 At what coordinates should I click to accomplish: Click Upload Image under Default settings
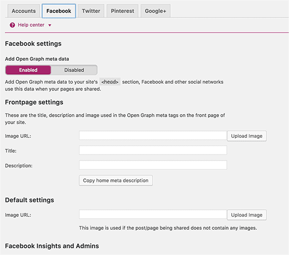(246, 215)
